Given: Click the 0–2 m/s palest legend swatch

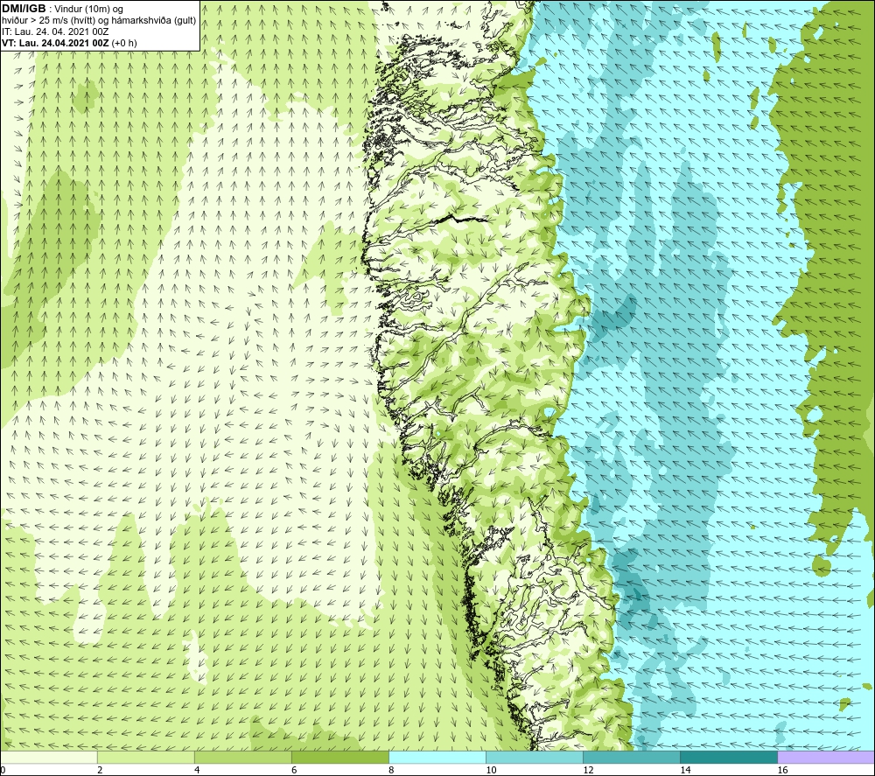Looking at the screenshot, I should pos(49,757).
